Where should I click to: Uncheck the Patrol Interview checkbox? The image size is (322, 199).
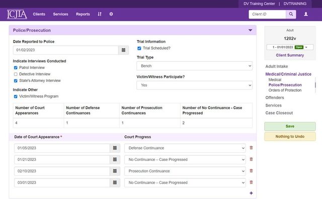tap(16, 68)
